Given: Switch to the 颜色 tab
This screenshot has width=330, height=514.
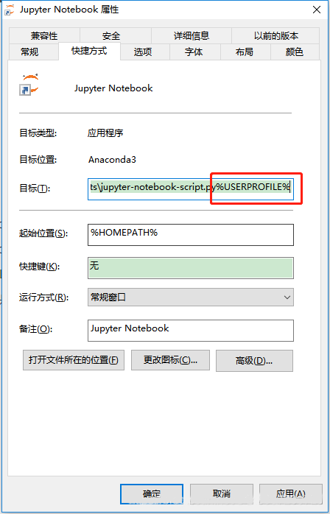Looking at the screenshot, I should click(x=295, y=52).
